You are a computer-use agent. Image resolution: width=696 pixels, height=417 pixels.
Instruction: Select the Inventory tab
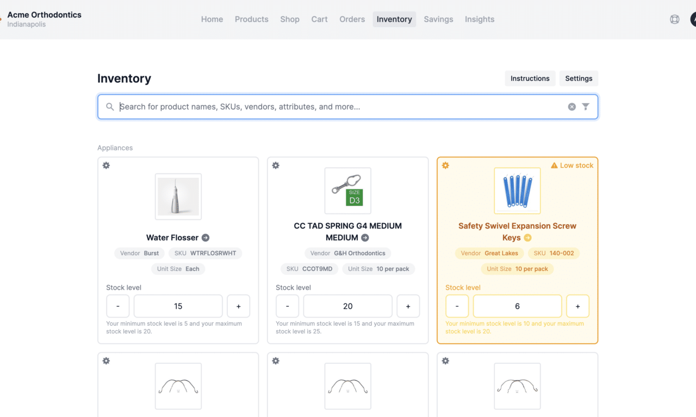click(394, 20)
